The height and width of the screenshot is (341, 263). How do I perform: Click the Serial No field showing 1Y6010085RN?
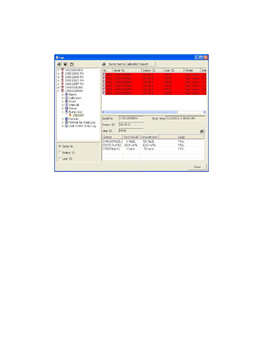pos(131,118)
